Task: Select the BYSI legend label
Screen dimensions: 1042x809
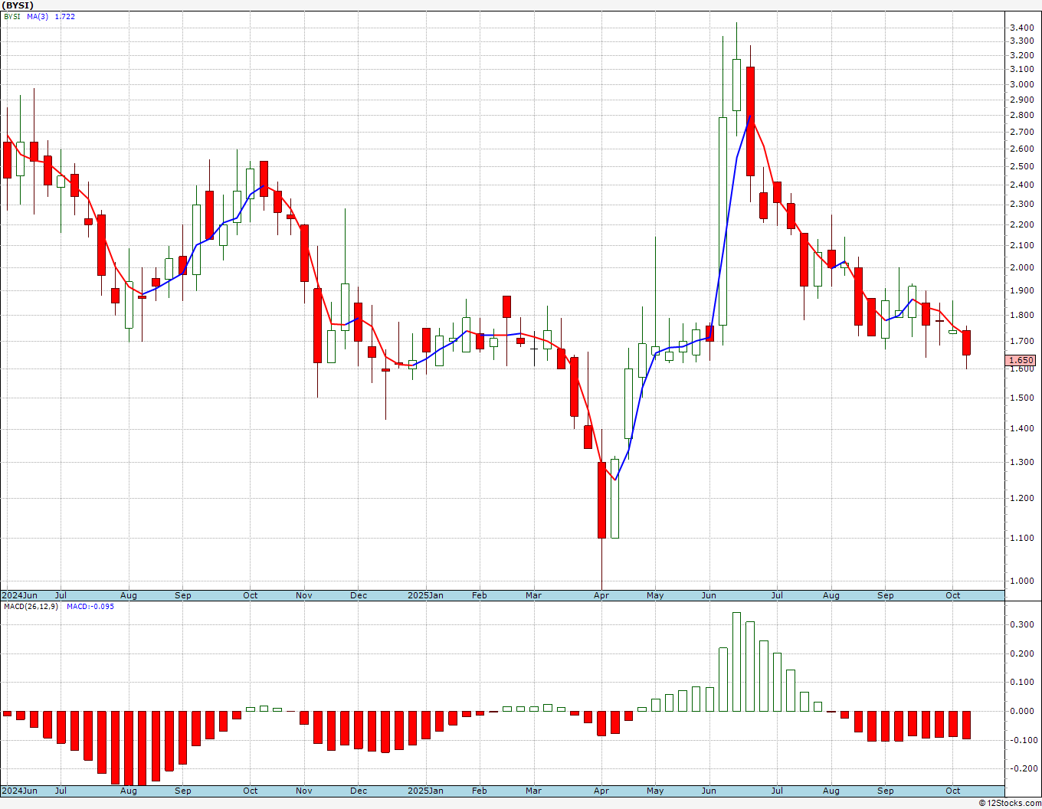Action: tap(12, 16)
